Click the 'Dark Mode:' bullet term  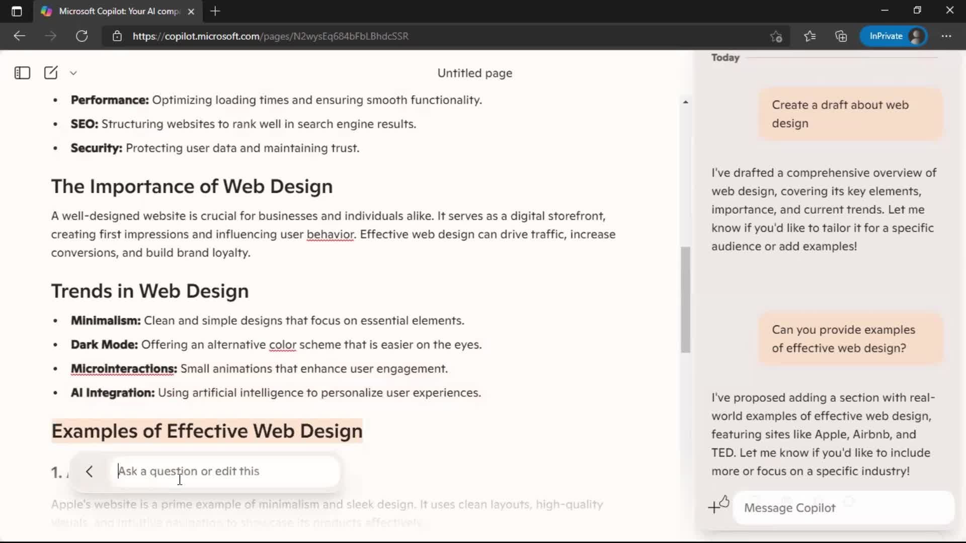pos(104,345)
